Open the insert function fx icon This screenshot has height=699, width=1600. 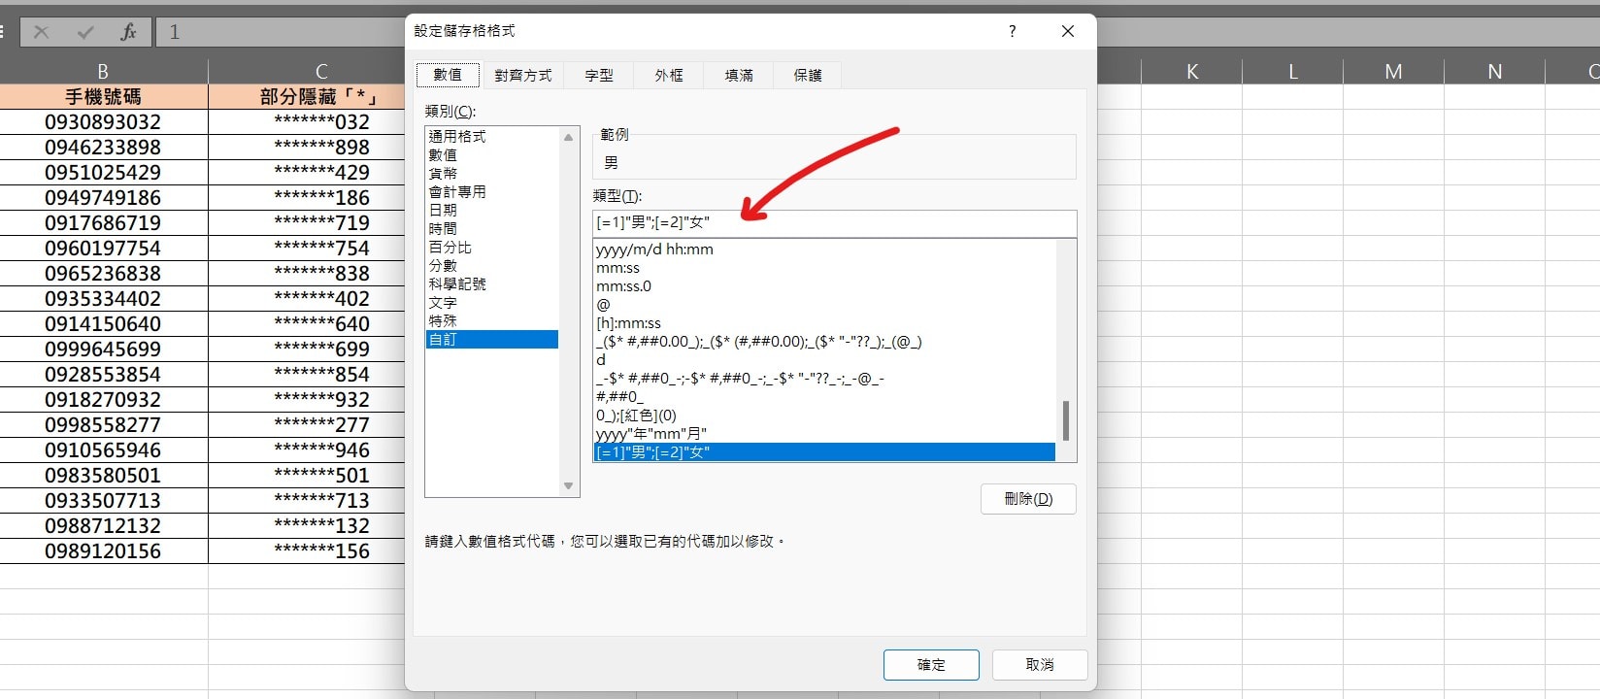(128, 32)
